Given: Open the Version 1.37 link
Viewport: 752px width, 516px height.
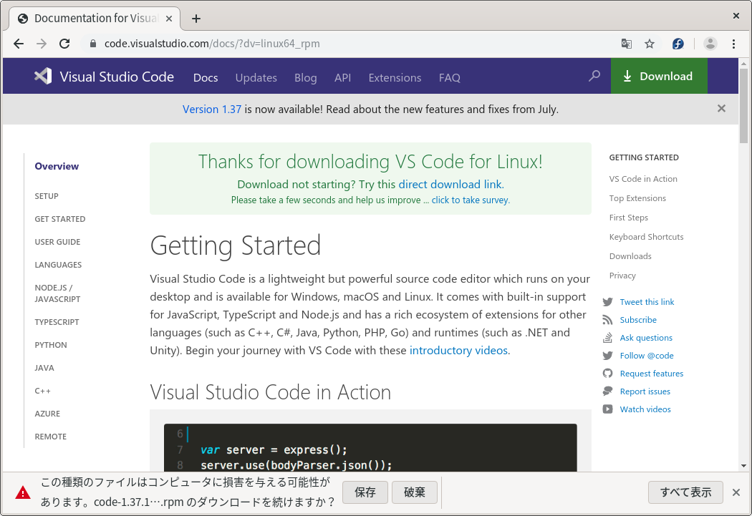Looking at the screenshot, I should 212,109.
